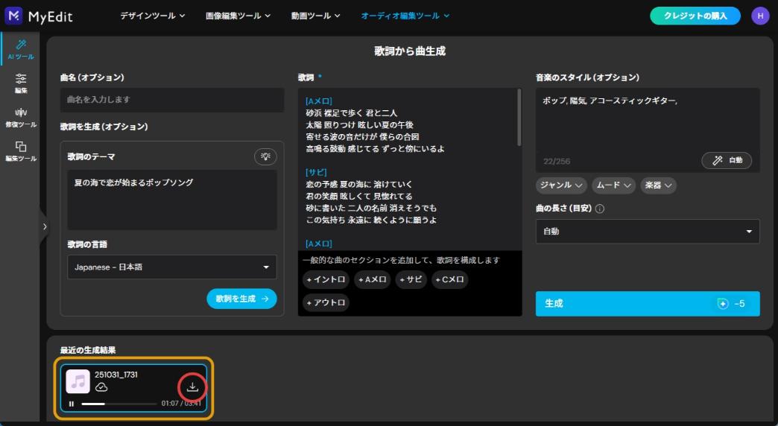Screen dimensions: 778x426
Task: Add an Aメロ section
Action: coord(372,280)
